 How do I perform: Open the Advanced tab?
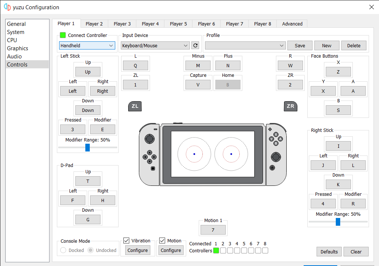click(292, 24)
